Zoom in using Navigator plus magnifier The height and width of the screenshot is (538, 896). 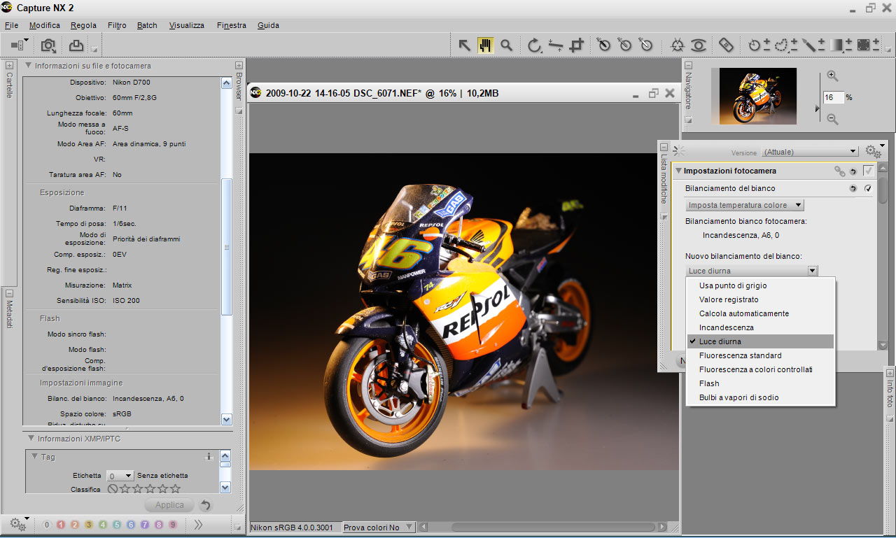coord(832,76)
